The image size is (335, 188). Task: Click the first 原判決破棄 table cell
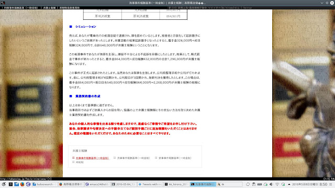coord(103,16)
